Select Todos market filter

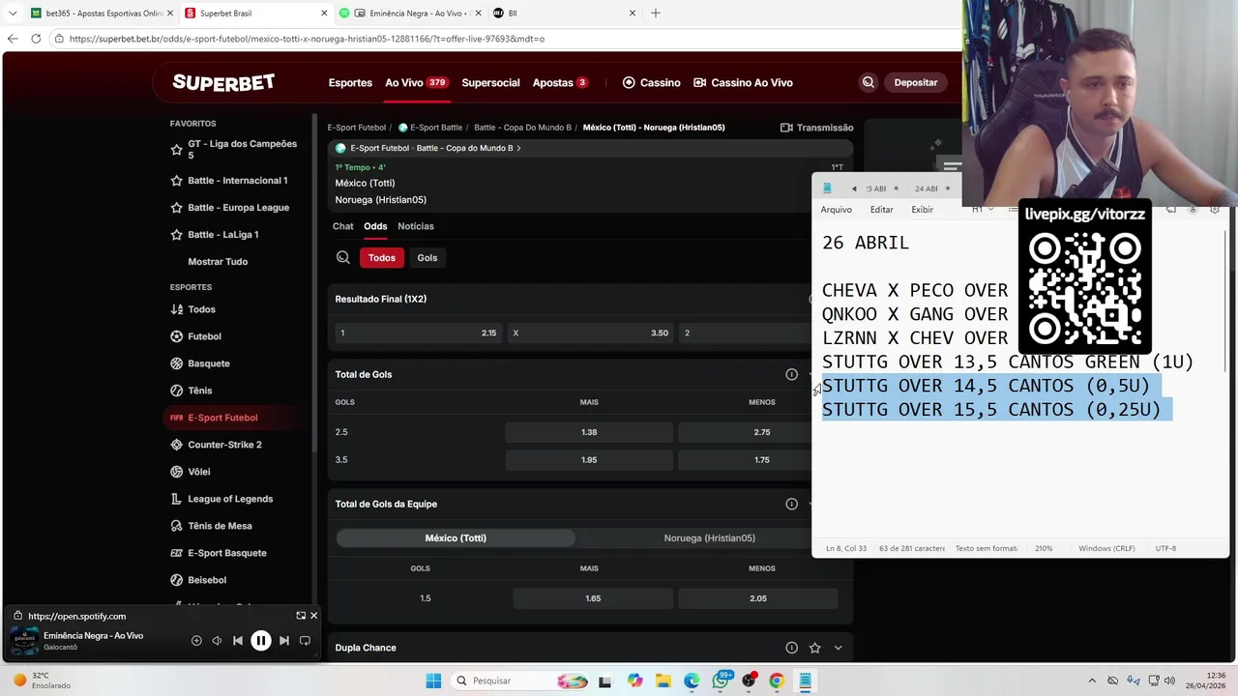[x=382, y=258]
